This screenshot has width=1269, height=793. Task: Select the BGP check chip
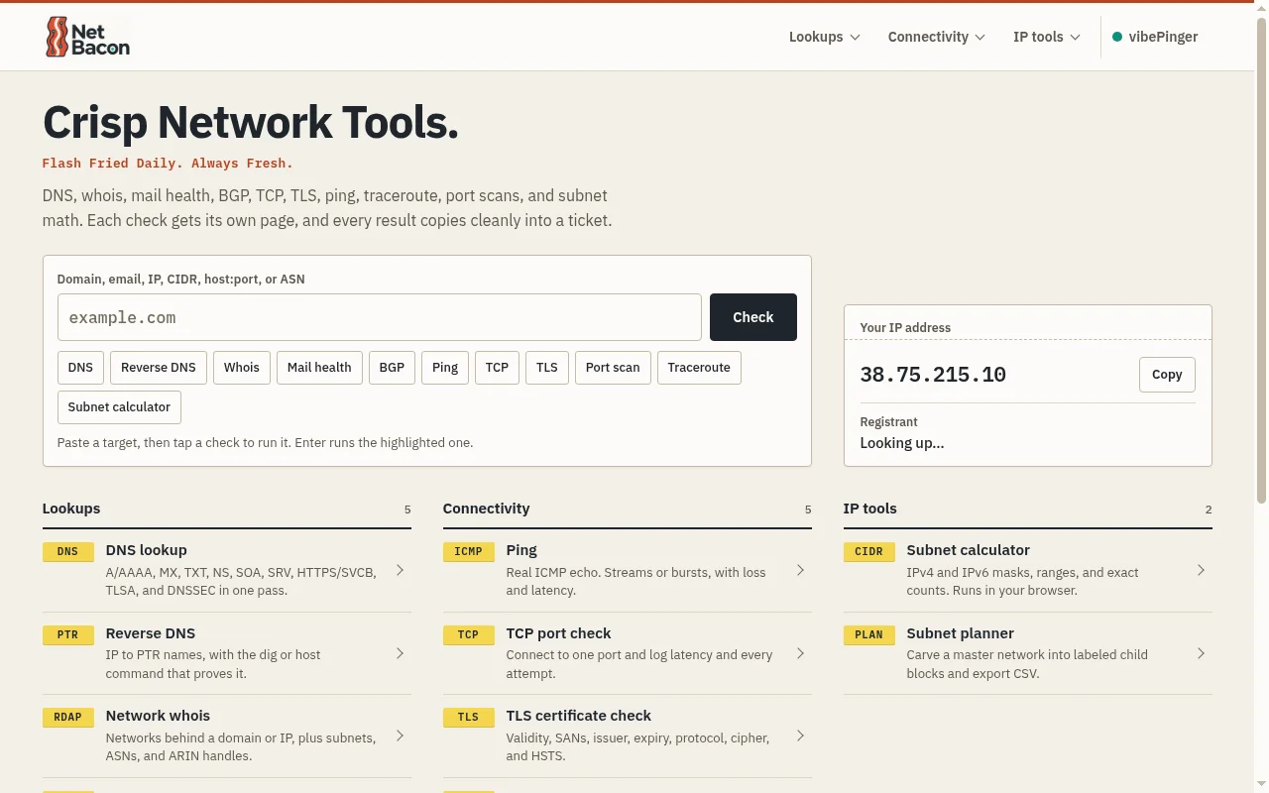(392, 367)
